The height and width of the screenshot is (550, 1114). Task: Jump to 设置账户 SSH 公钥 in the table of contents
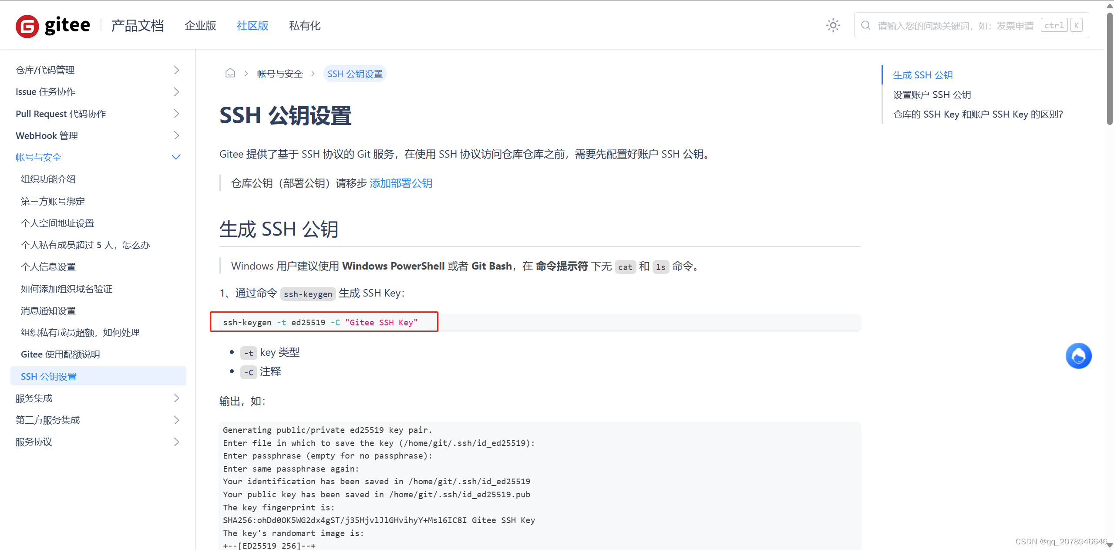pyautogui.click(x=932, y=94)
